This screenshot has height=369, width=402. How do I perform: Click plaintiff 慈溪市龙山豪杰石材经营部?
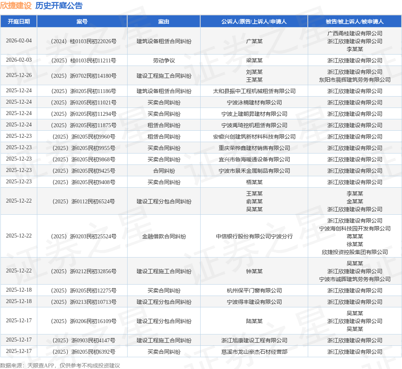(x=254, y=352)
